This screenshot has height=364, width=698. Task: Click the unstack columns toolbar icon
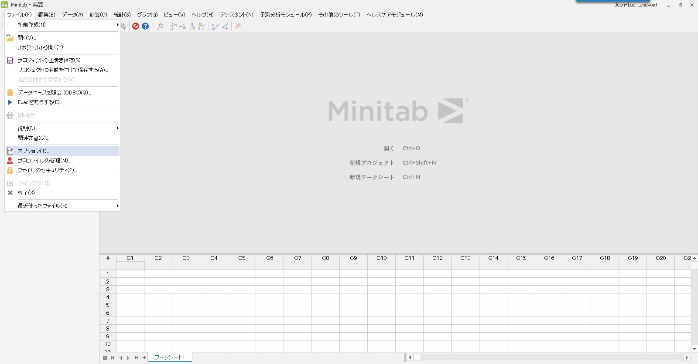pos(183,26)
